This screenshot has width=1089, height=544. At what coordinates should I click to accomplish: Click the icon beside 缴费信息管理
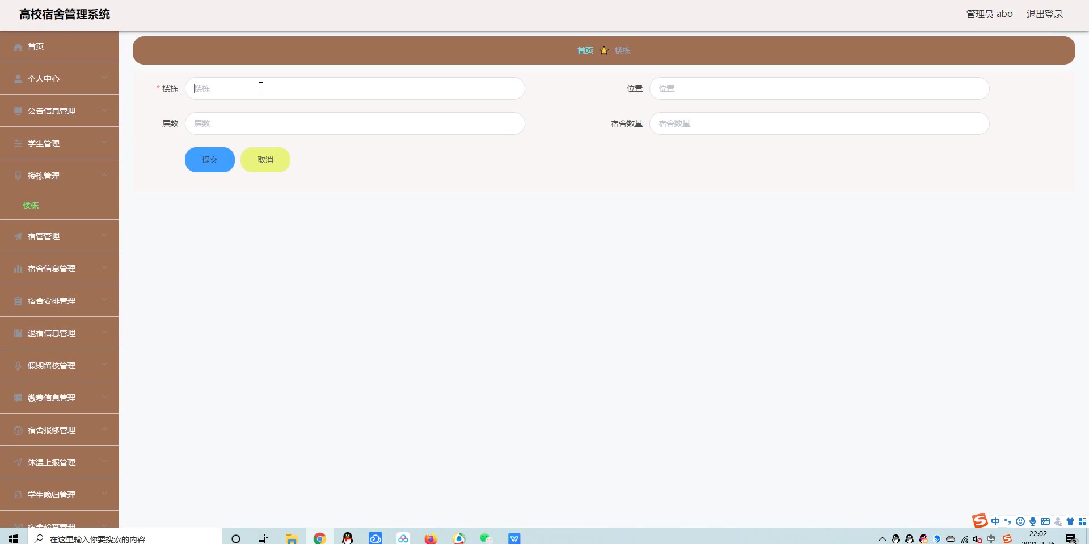[x=18, y=398]
